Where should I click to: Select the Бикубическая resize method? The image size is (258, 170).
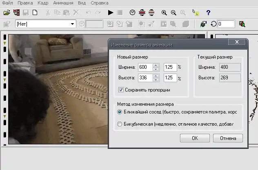[120, 124]
